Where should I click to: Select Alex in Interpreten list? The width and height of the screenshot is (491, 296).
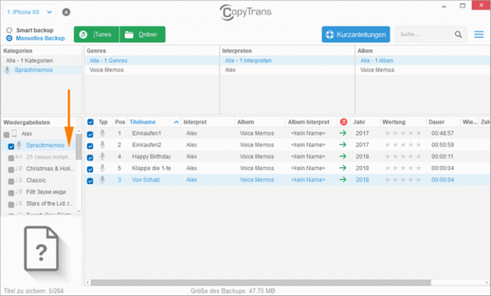click(287, 70)
